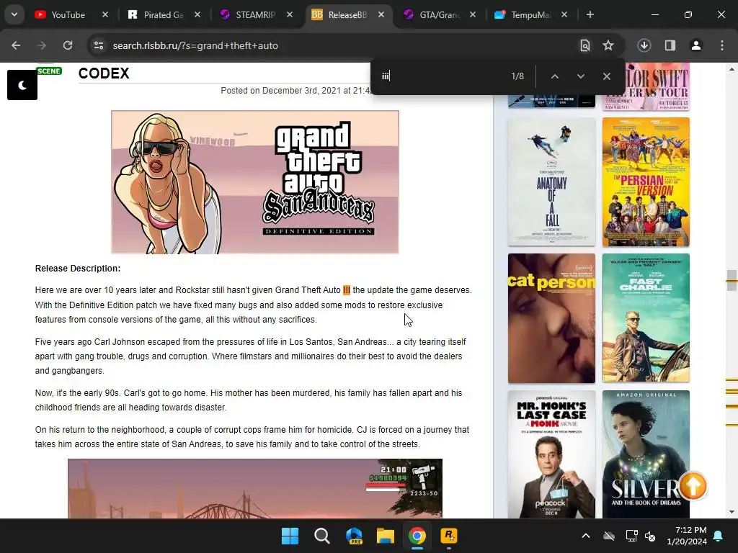This screenshot has height=553, width=738.
Task: Open Rockstar Games Launcher taskbar icon
Action: (448, 536)
